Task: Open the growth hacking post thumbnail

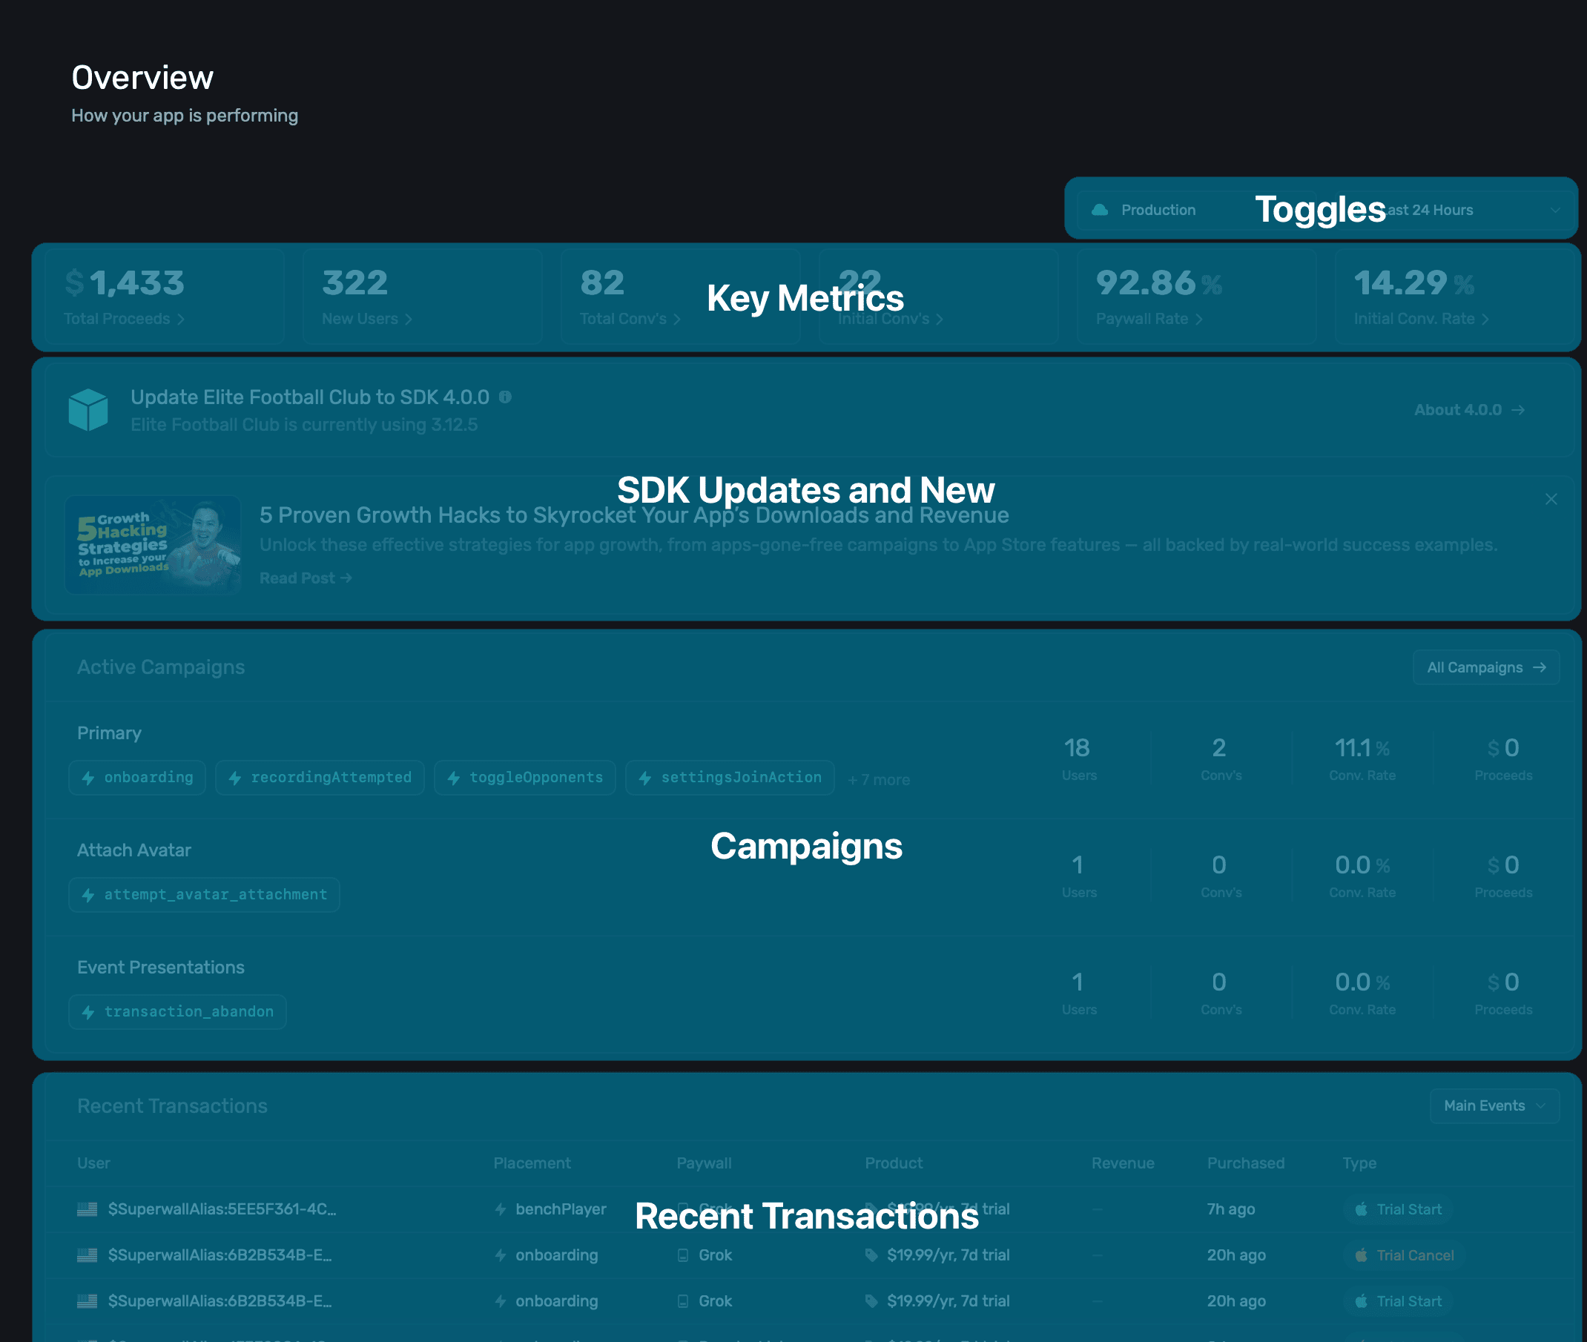Action: tap(153, 545)
